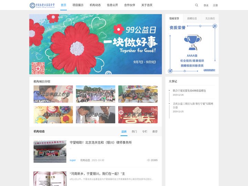Click the view count 20385
This screenshot has height=186, width=248.
click(154, 160)
